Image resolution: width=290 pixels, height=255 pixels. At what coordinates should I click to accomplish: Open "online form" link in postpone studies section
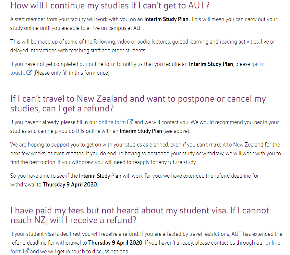click(x=112, y=122)
